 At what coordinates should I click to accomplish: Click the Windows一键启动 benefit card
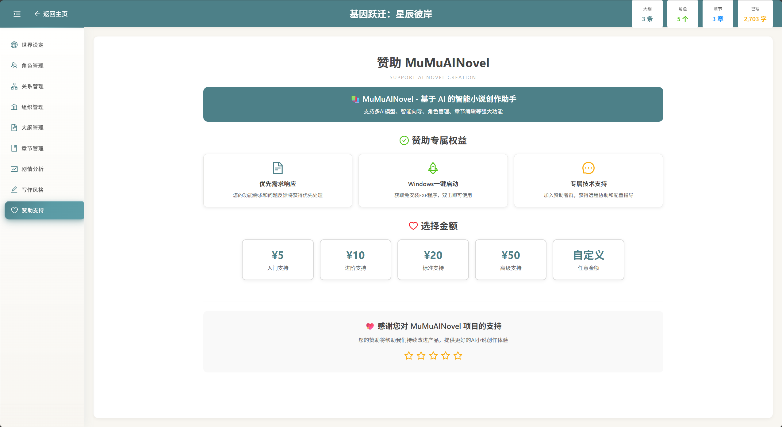(433, 181)
